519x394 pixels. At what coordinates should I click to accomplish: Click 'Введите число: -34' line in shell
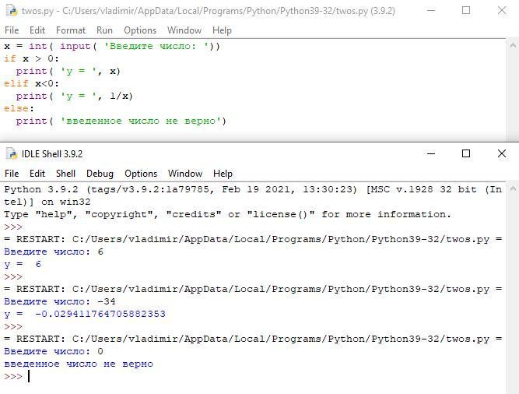60,301
